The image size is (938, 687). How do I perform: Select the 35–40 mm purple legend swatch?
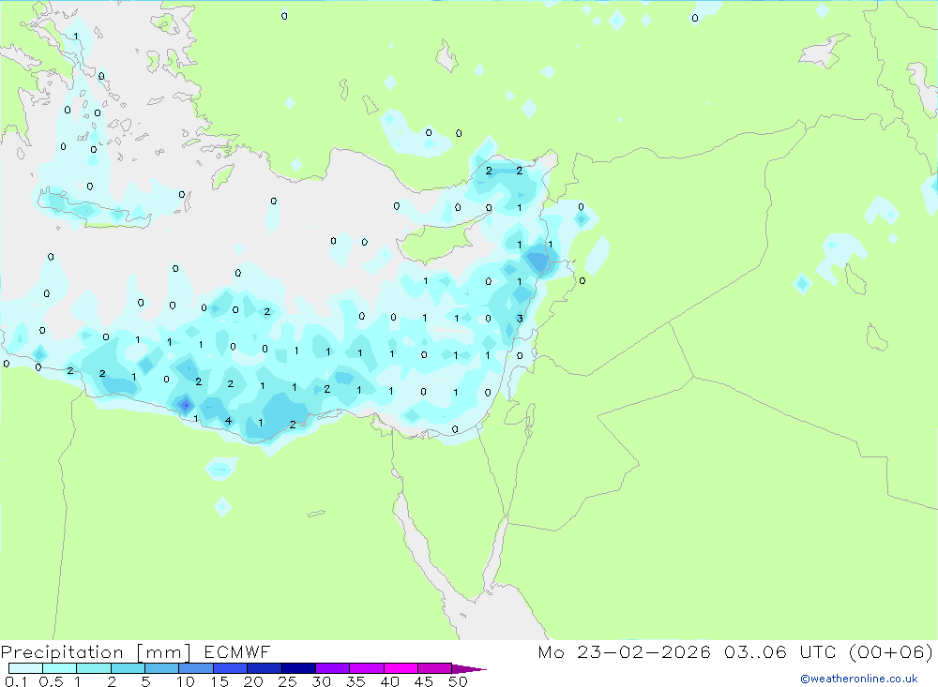pyautogui.click(x=366, y=668)
